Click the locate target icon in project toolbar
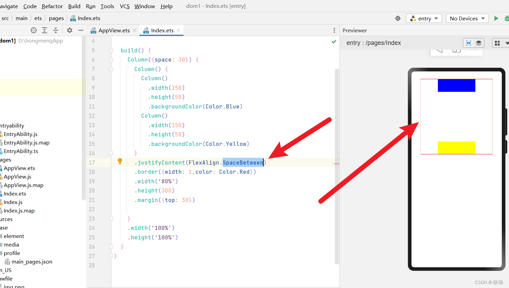This screenshot has width=509, height=288. pos(34,30)
